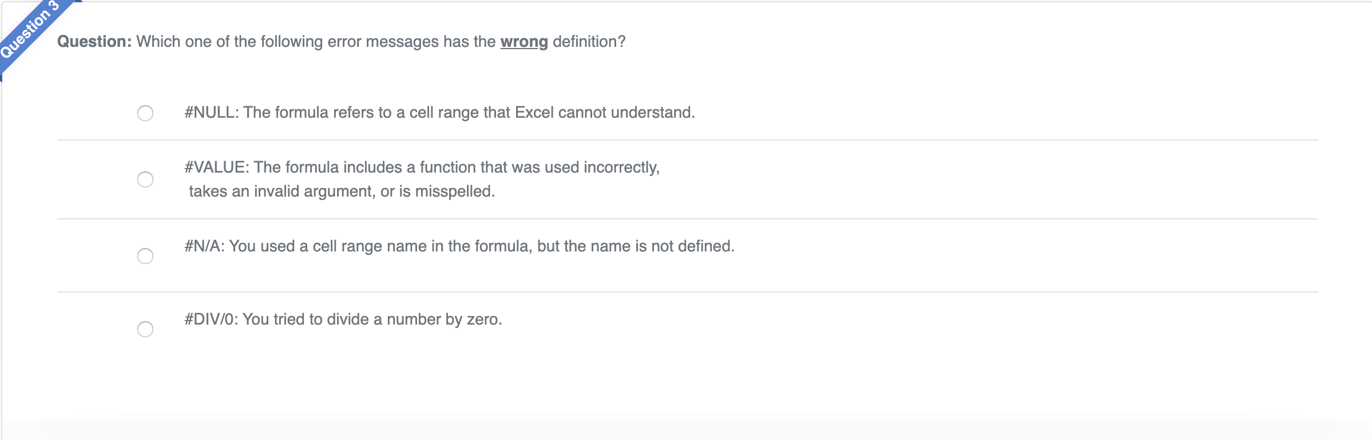Click the underlined word "wrong"
The image size is (1372, 440).
524,42
